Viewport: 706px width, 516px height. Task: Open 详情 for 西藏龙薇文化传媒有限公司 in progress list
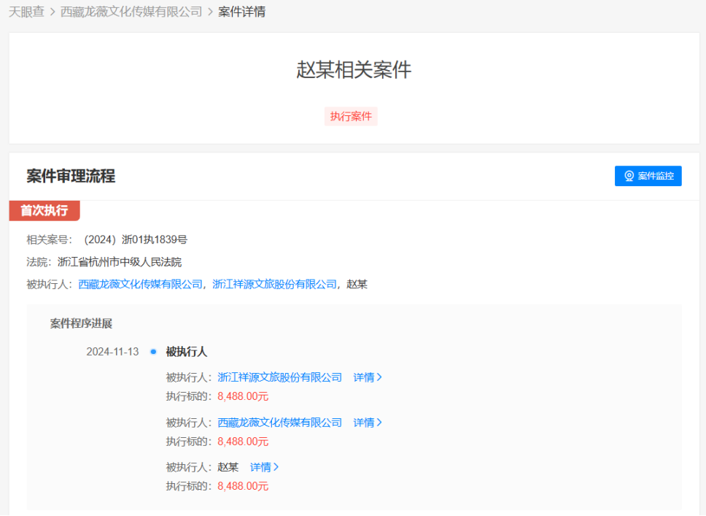click(368, 423)
